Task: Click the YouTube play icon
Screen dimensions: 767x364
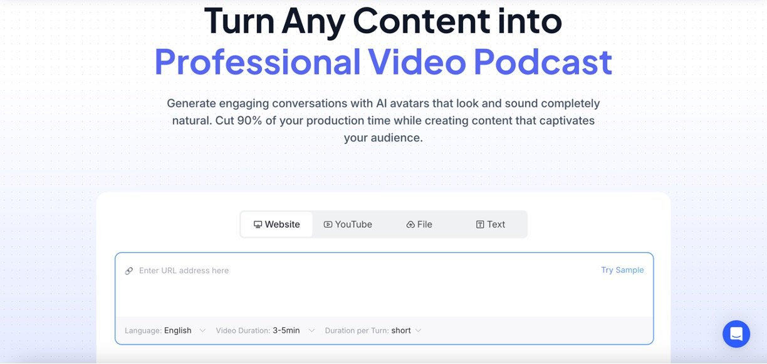Action: tap(327, 224)
